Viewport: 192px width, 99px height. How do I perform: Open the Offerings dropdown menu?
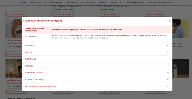71,2
